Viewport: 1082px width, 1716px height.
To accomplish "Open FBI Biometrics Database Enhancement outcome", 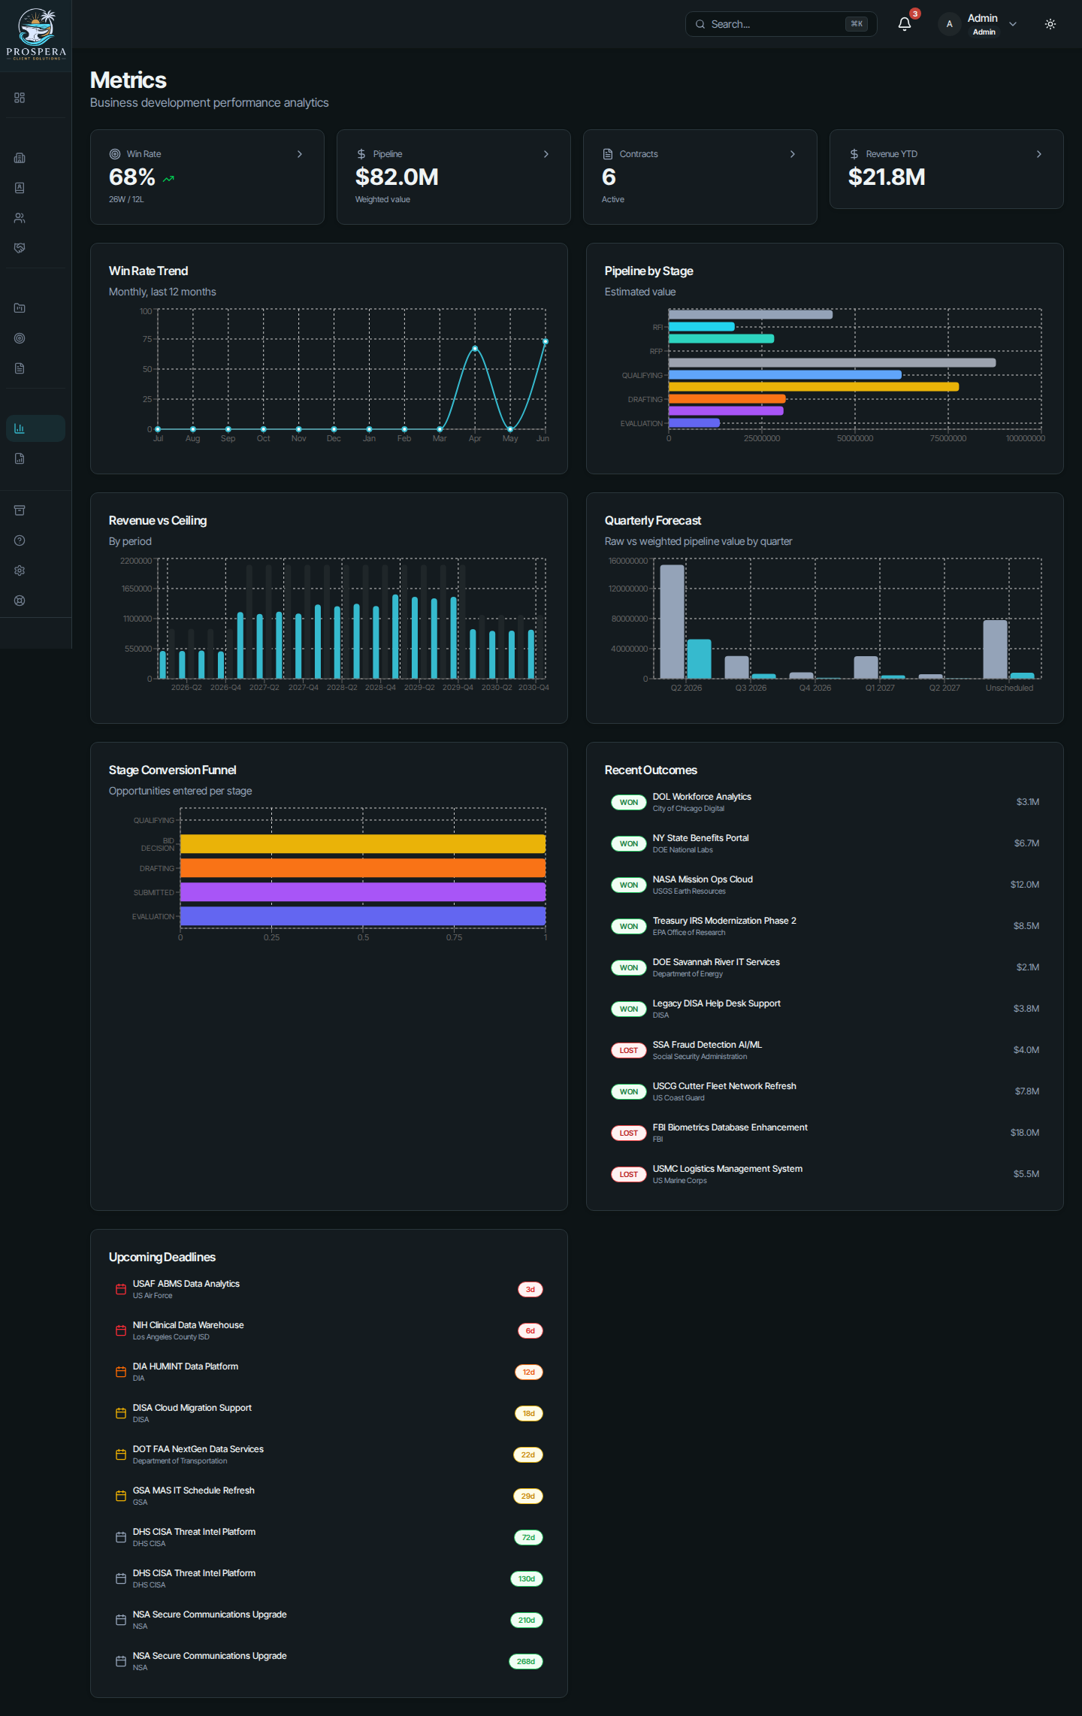I will tap(825, 1133).
